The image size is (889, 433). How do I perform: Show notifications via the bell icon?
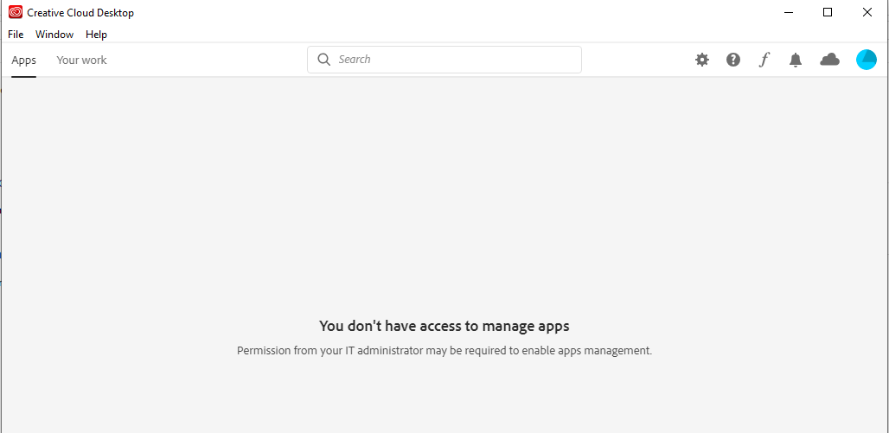pyautogui.click(x=796, y=60)
